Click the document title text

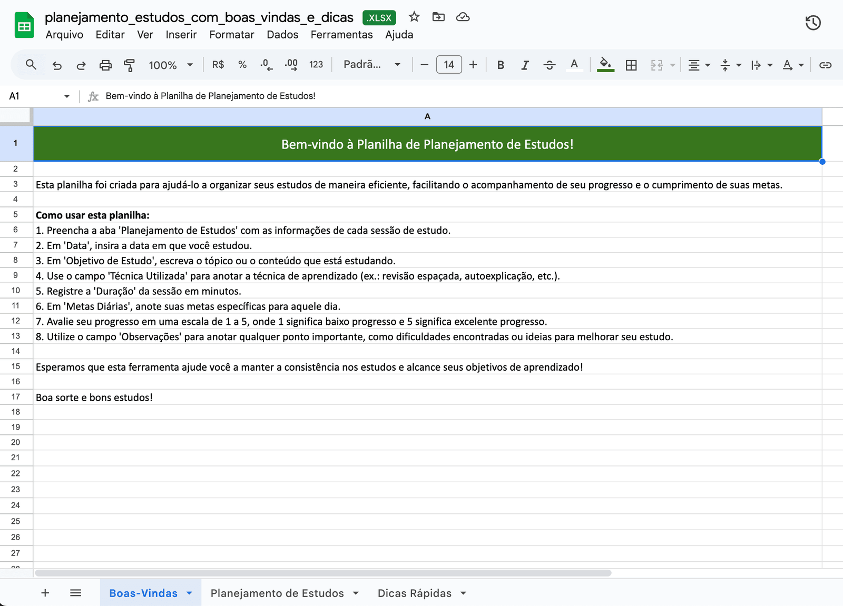tap(199, 17)
